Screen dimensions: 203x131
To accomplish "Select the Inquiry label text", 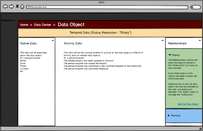I will point(176,55).
